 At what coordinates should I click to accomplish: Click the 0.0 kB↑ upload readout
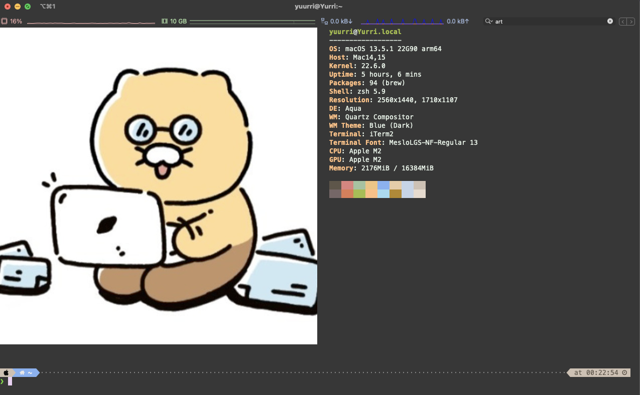point(458,22)
